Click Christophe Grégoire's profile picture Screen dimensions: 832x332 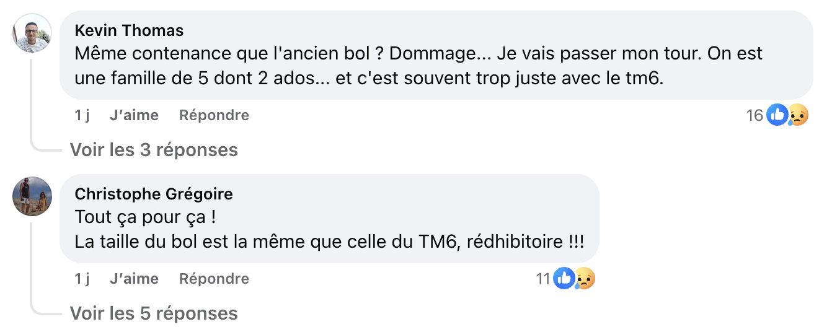[32, 196]
